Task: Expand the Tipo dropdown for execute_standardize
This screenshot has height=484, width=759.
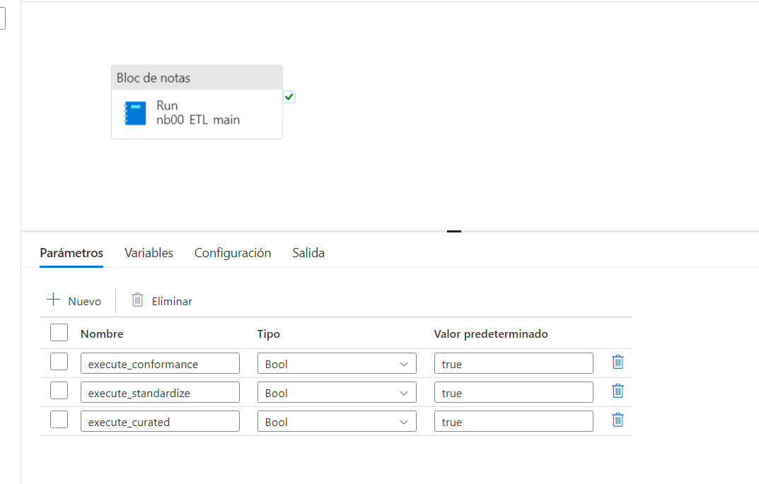Action: coord(336,393)
